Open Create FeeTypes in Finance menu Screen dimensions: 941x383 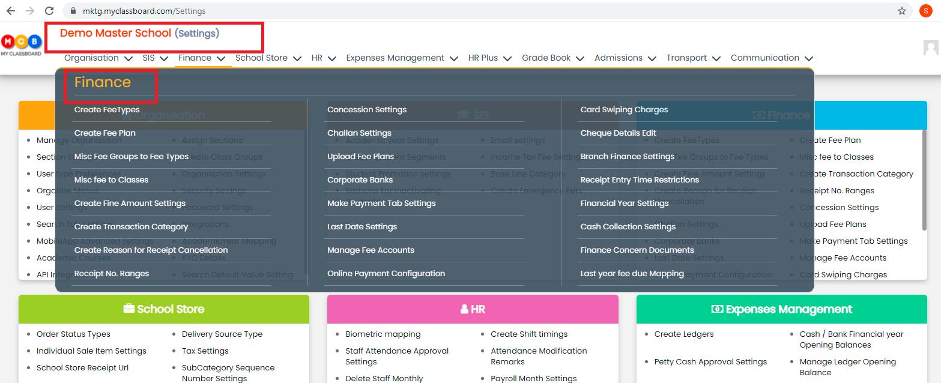coord(107,110)
